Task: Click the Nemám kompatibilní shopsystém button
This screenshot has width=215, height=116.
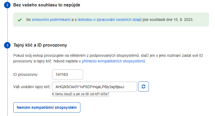Action: (47, 107)
